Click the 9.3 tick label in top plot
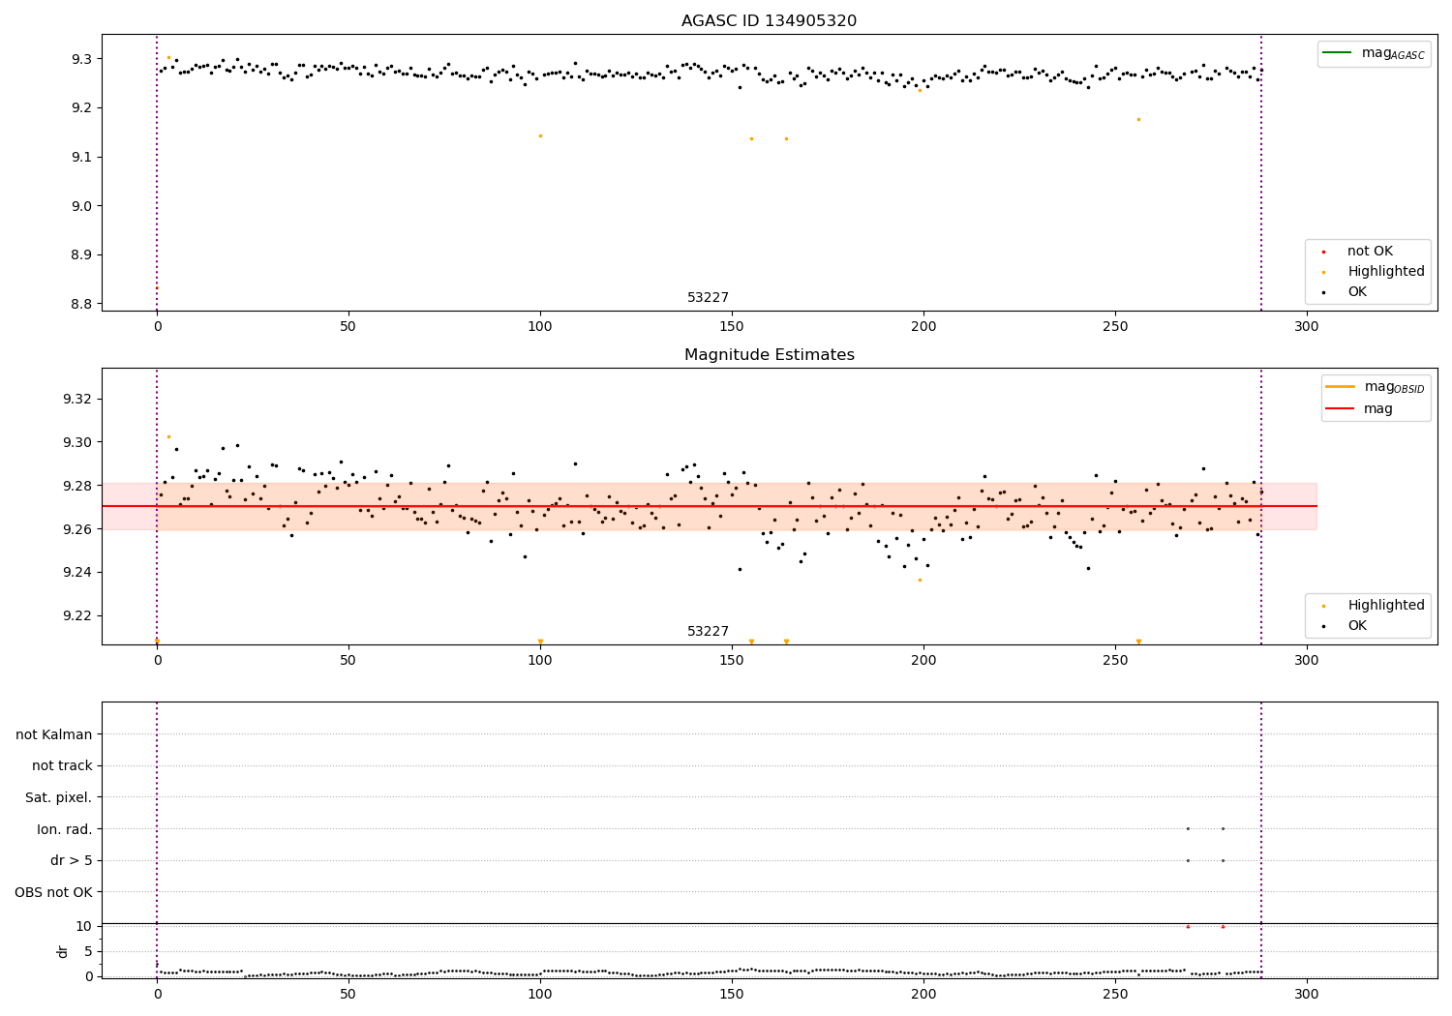1452x1016 pixels. pyautogui.click(x=82, y=59)
